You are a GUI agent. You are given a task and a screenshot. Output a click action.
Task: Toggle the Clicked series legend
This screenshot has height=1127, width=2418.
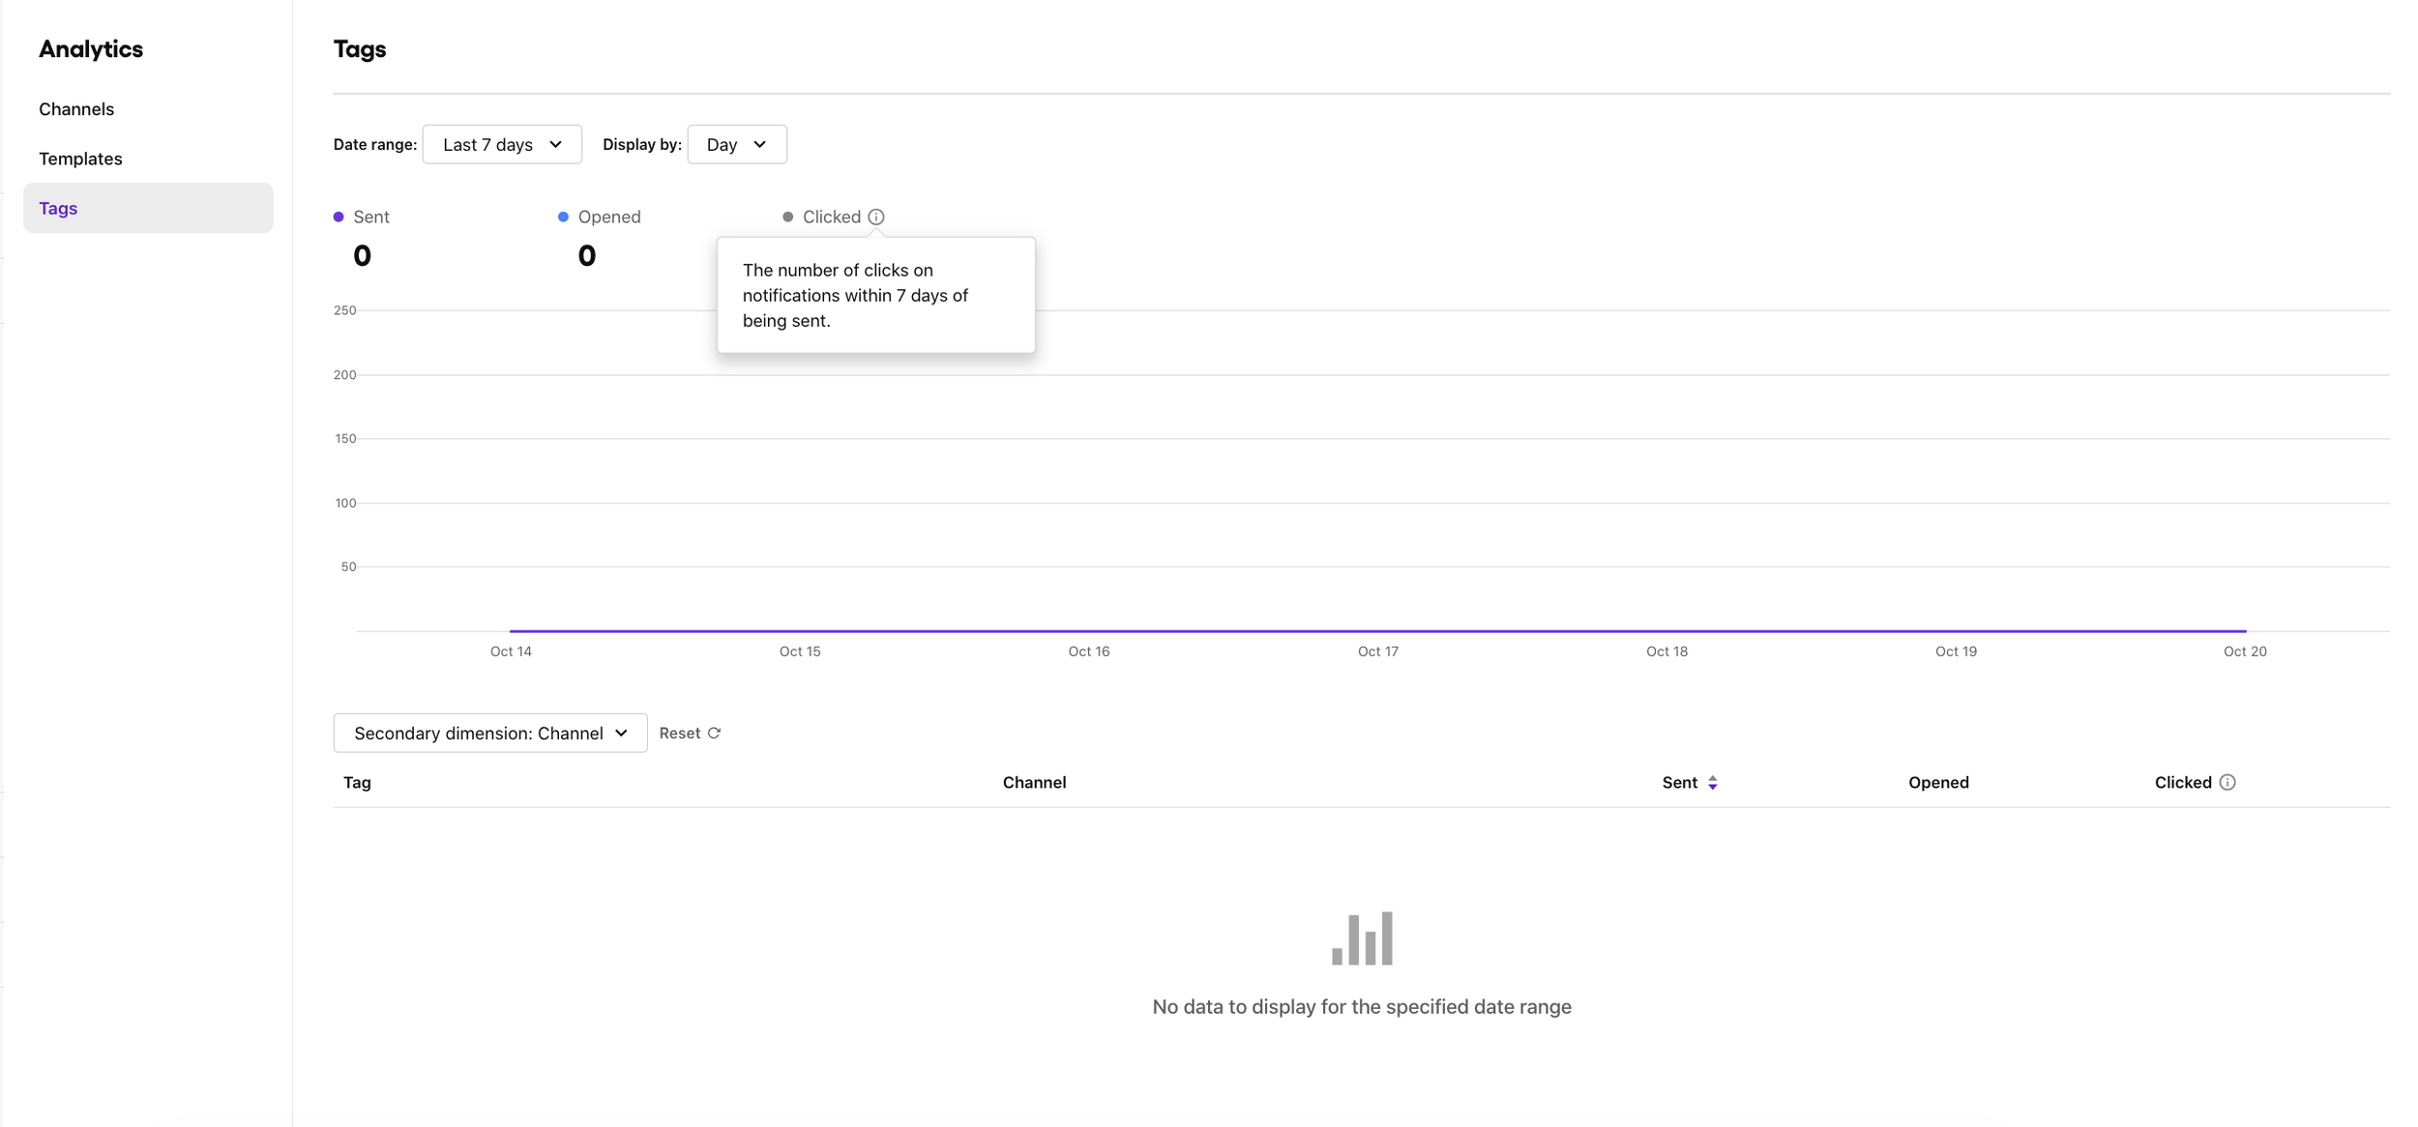(830, 217)
